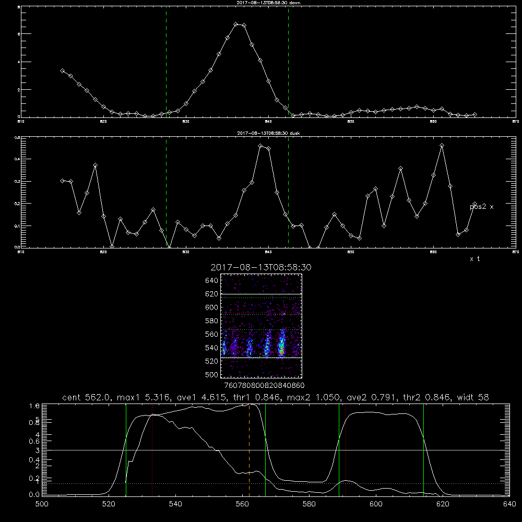Click the dusk plot peak diamond near 861

[x=442, y=146]
